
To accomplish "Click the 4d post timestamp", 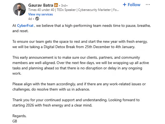I will click(30, 19).
